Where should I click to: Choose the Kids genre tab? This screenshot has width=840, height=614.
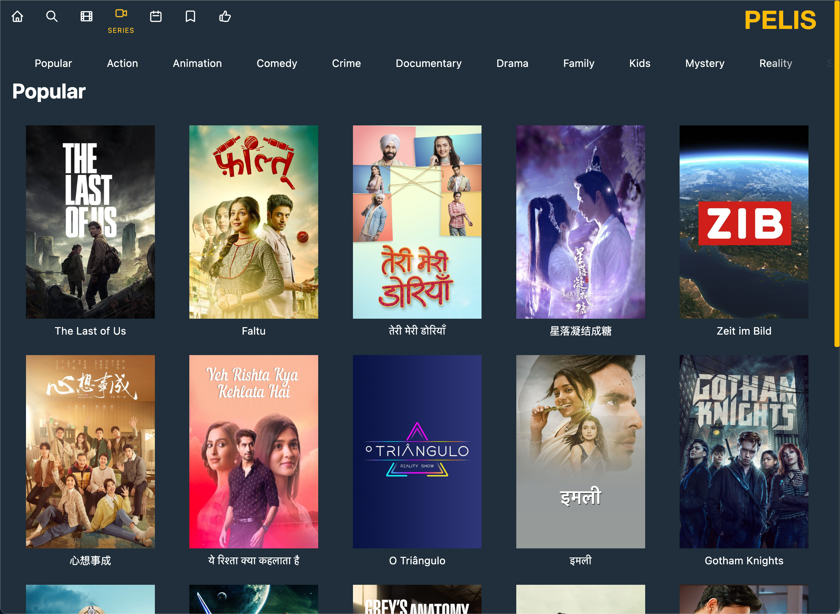(x=640, y=63)
